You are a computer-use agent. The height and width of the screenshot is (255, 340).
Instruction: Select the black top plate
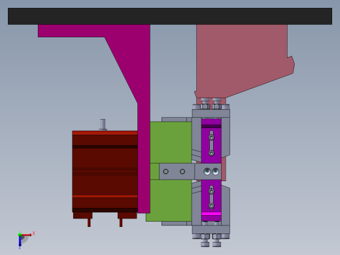coord(170,16)
